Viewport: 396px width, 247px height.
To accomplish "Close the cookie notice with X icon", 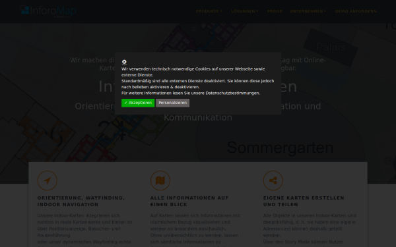I will [124, 62].
